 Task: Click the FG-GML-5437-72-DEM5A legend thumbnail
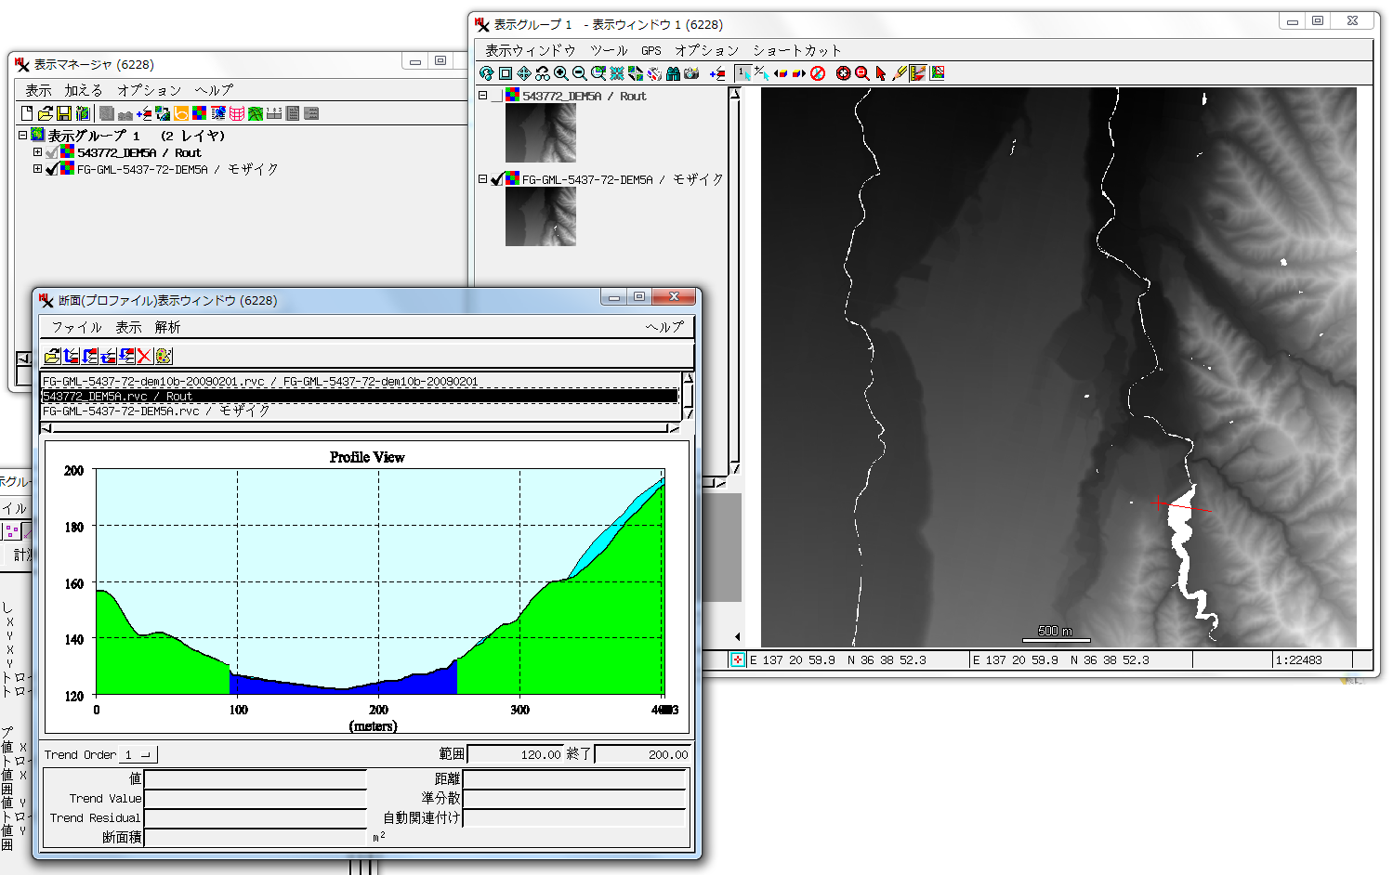[541, 216]
